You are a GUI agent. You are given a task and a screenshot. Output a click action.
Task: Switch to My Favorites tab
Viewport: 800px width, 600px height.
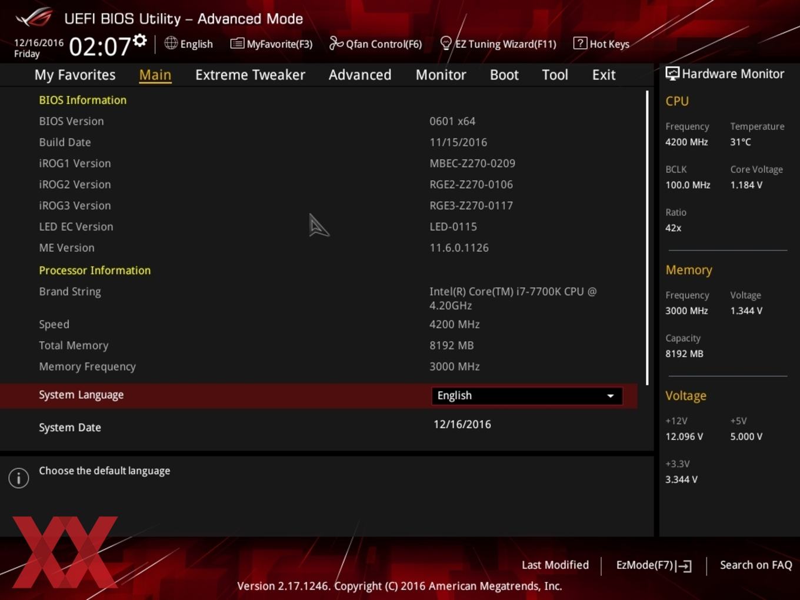75,75
